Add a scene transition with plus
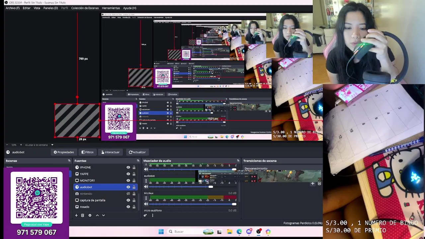 pos(312,183)
